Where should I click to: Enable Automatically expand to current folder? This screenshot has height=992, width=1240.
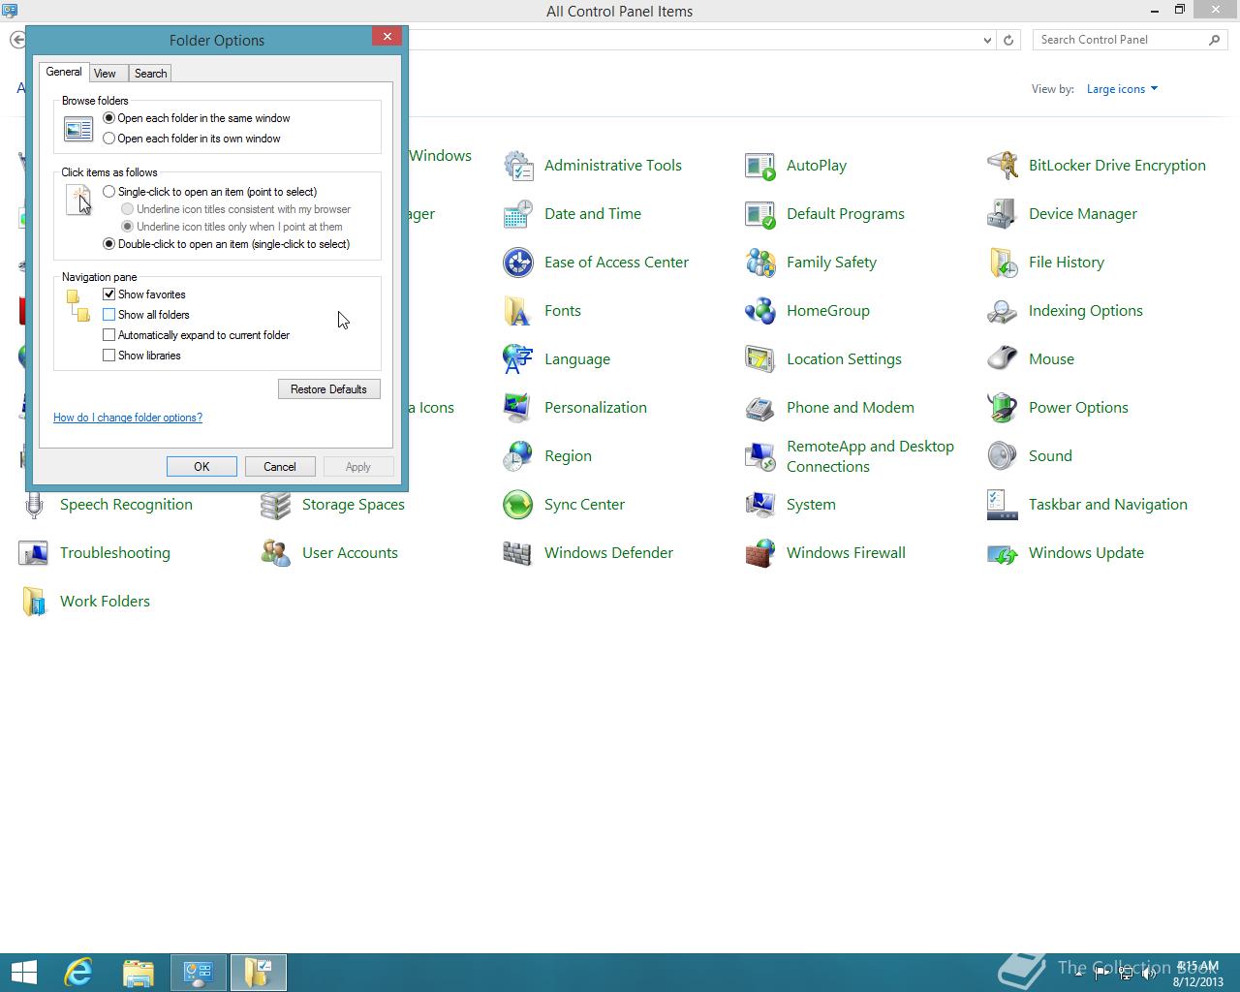(x=108, y=335)
